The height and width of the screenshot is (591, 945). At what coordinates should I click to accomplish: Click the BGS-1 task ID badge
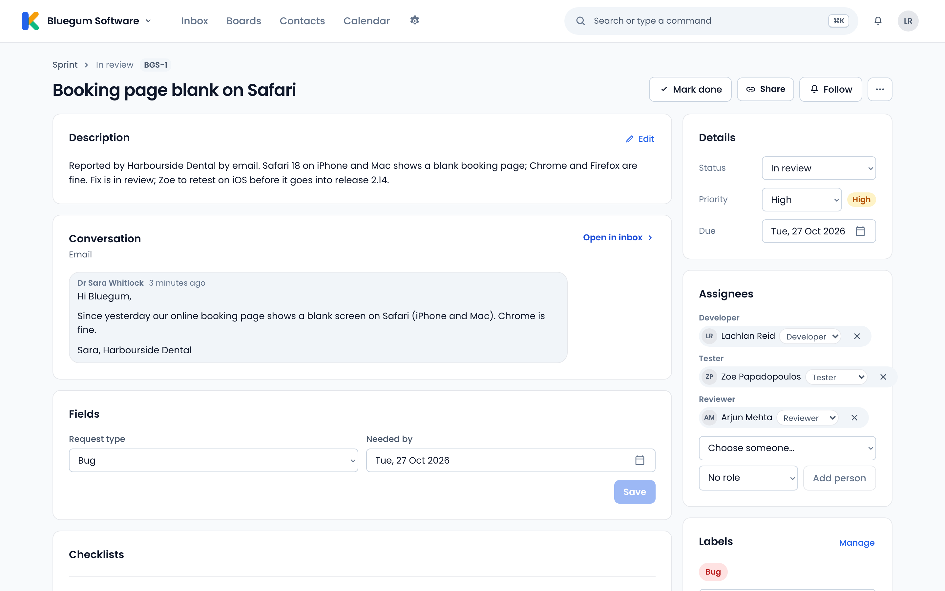pos(156,64)
